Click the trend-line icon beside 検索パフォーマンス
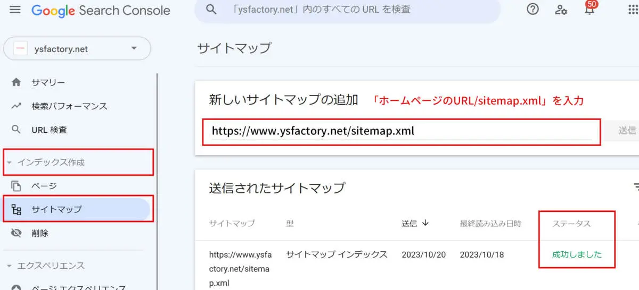Screen dimensions: 639x290 pyautogui.click(x=16, y=106)
